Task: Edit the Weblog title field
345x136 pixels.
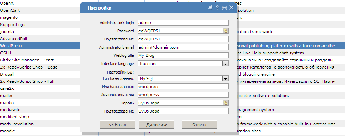Action: pyautogui.click(x=183, y=55)
